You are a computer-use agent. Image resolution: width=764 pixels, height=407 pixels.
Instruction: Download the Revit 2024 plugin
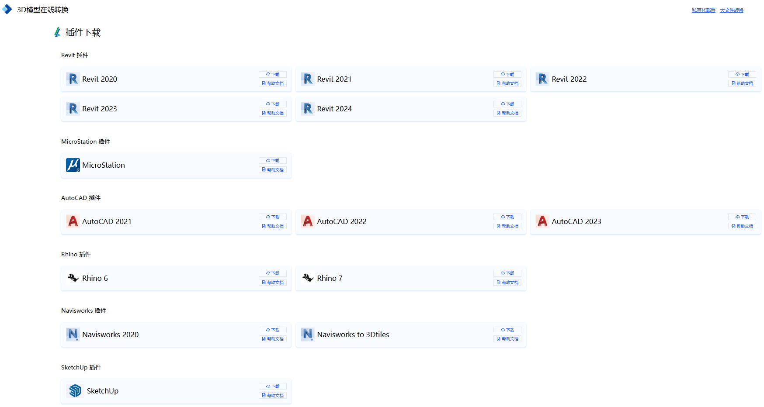507,104
